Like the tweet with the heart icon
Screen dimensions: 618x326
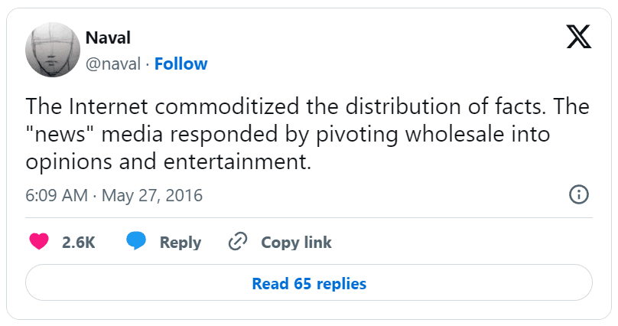point(39,243)
